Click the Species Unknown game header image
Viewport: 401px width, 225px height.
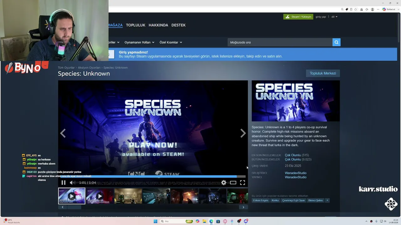(296, 101)
